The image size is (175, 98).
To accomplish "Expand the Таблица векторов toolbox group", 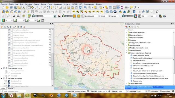I will [126, 84].
